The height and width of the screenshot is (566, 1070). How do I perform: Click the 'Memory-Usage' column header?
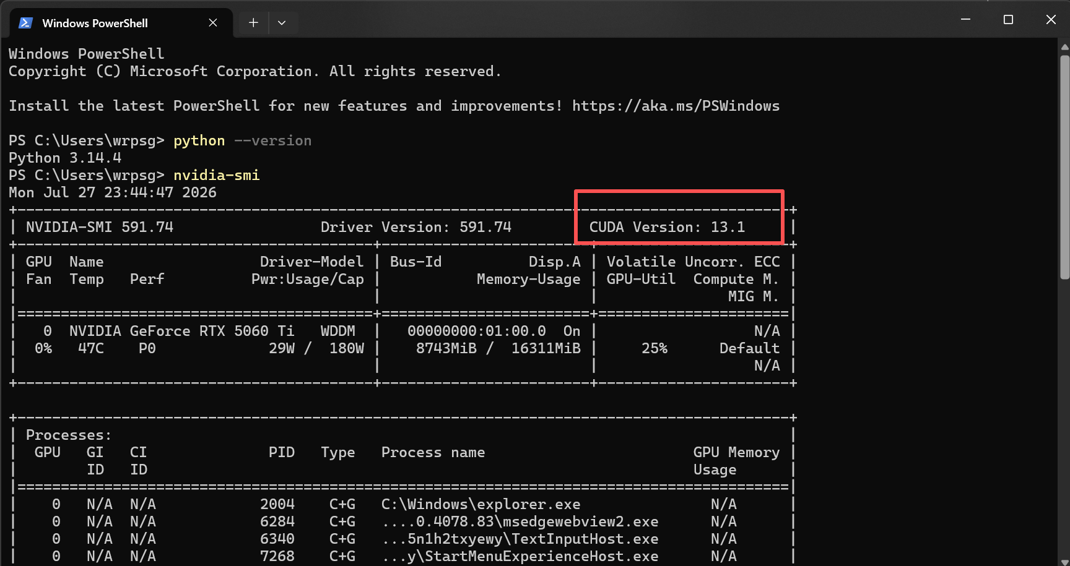(x=528, y=279)
